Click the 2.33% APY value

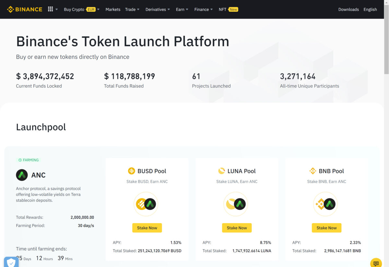pyautogui.click(x=355, y=243)
